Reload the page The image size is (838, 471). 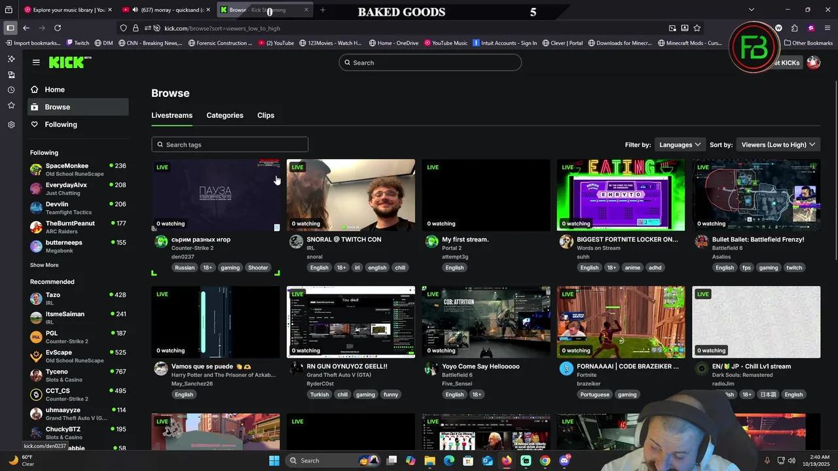pyautogui.click(x=58, y=28)
